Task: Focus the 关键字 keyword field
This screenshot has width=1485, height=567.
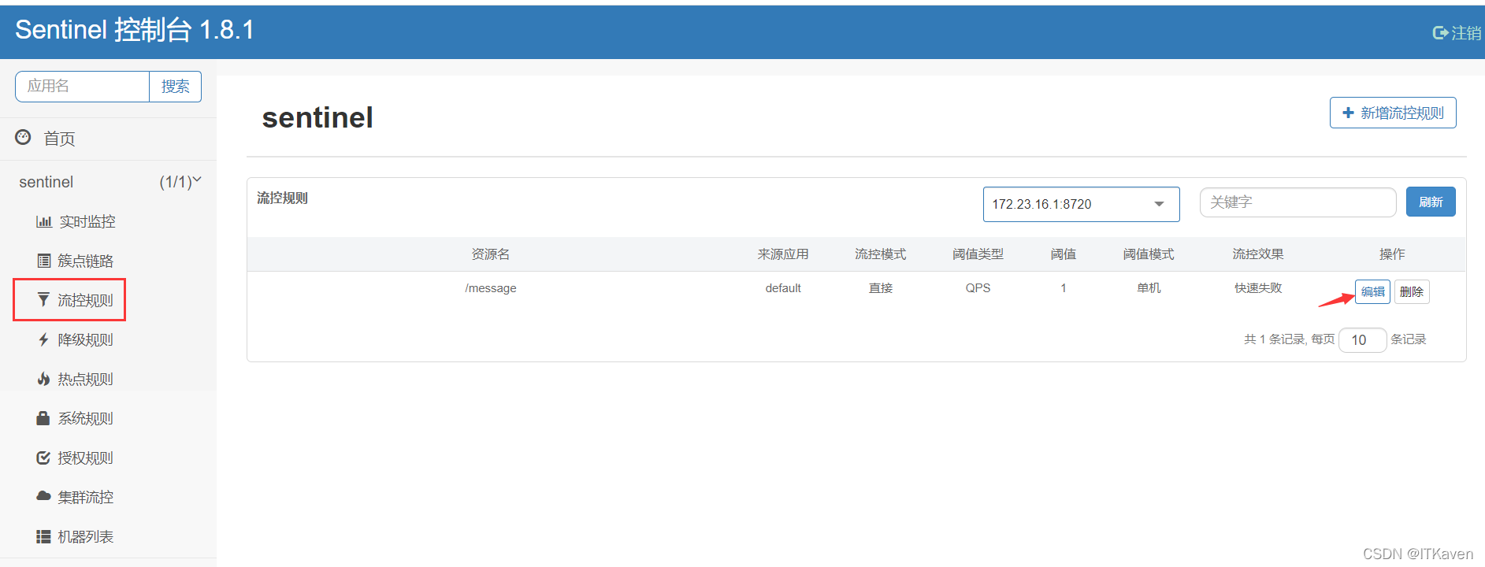Action: coord(1298,202)
